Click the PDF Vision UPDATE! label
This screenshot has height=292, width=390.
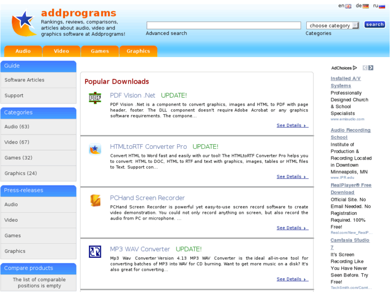174,95
